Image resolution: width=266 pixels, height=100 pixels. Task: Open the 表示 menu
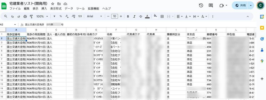point(35,9)
